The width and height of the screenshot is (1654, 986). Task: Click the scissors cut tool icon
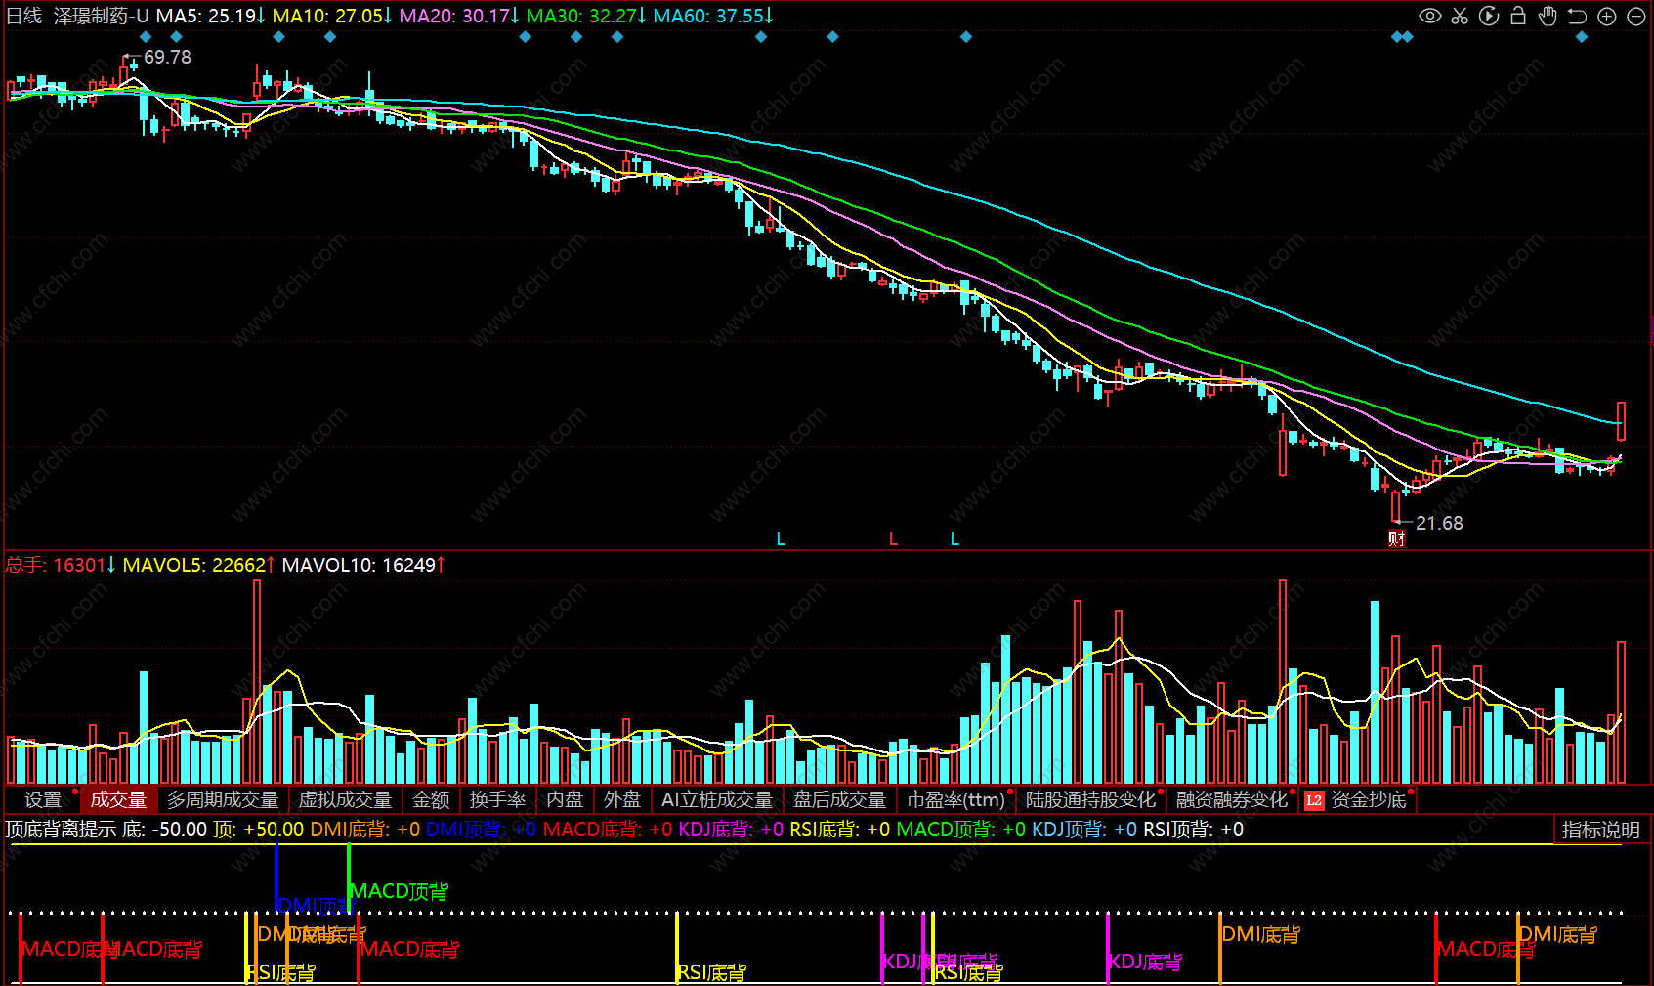point(1460,16)
